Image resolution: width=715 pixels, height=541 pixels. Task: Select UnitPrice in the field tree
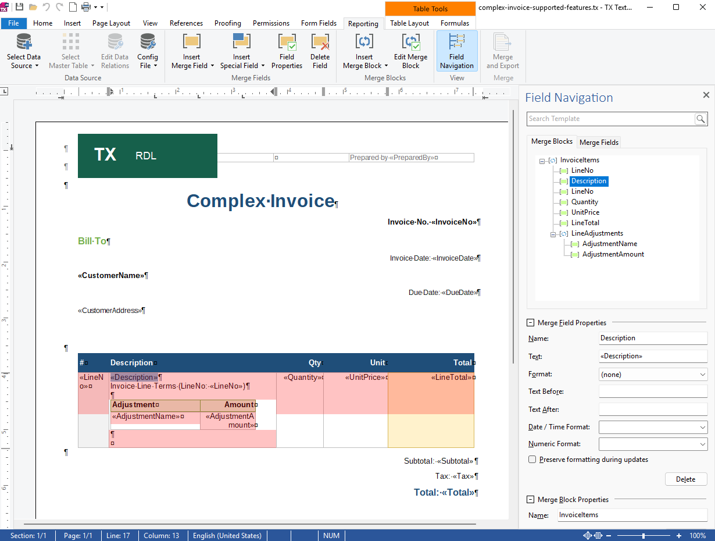(x=585, y=212)
